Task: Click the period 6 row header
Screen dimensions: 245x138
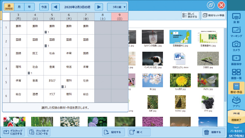Action: tap(6, 96)
